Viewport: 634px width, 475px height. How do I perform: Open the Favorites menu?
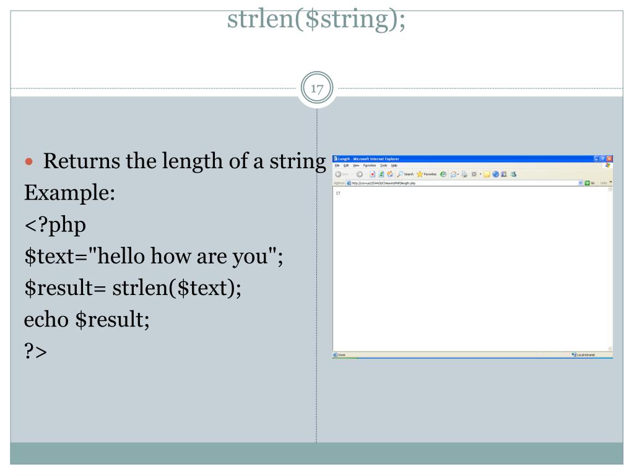pyautogui.click(x=370, y=166)
